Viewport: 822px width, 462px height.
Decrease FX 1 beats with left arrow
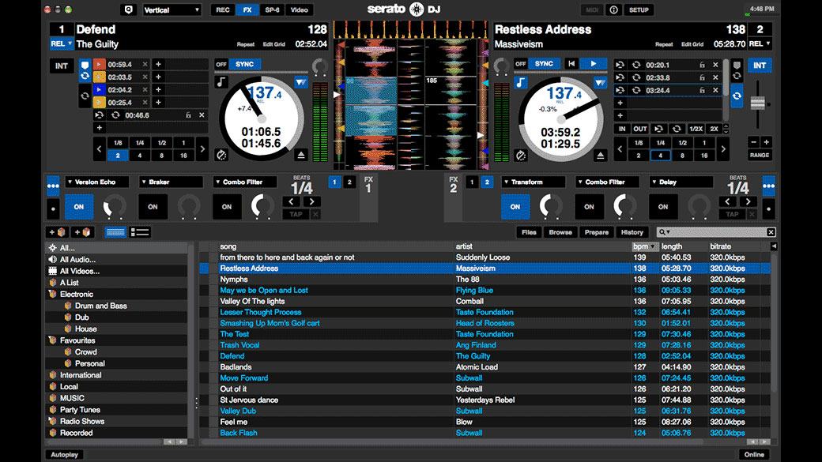[291, 201]
